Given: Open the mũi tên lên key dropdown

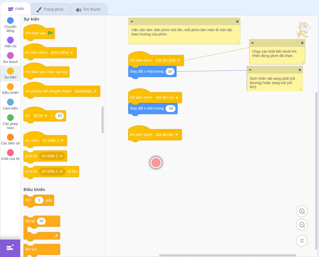Looking at the screenshot, I should coord(167,135).
